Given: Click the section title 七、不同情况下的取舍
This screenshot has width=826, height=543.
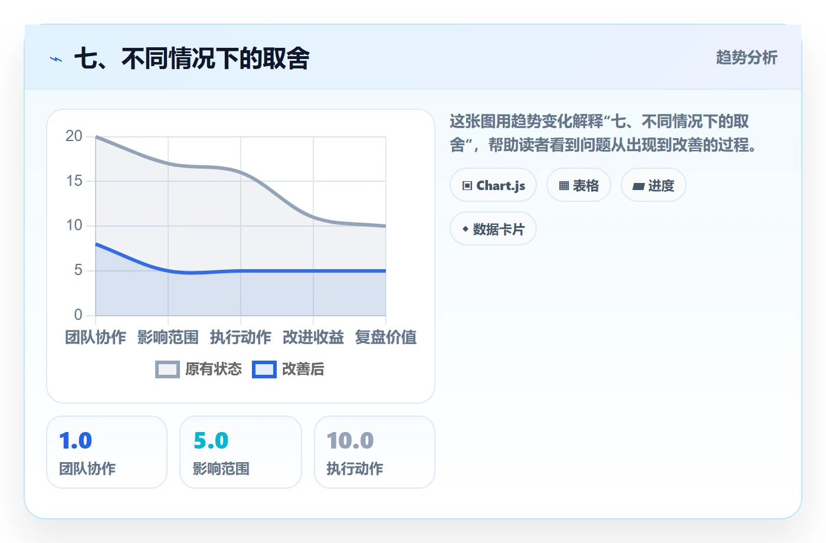Looking at the screenshot, I should [x=192, y=58].
